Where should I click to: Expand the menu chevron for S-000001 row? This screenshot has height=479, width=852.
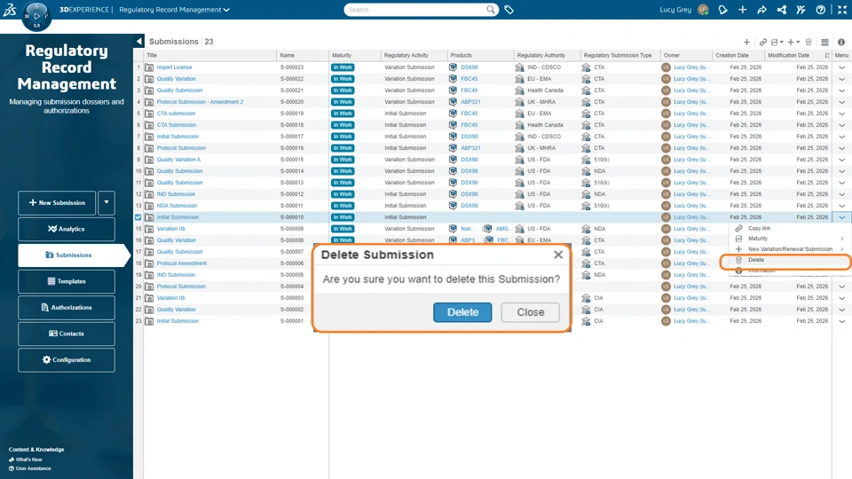841,321
